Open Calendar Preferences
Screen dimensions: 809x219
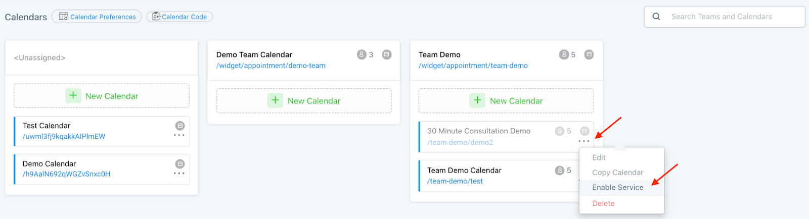click(97, 17)
